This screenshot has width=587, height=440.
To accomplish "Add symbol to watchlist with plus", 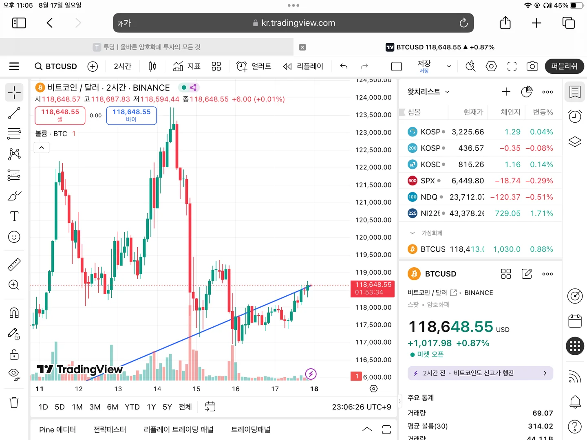I will [506, 92].
